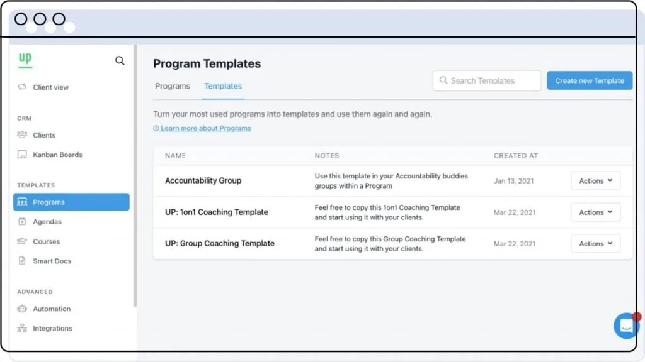645x362 pixels.
Task: Click the Client view switch icon
Action: pyautogui.click(x=23, y=87)
